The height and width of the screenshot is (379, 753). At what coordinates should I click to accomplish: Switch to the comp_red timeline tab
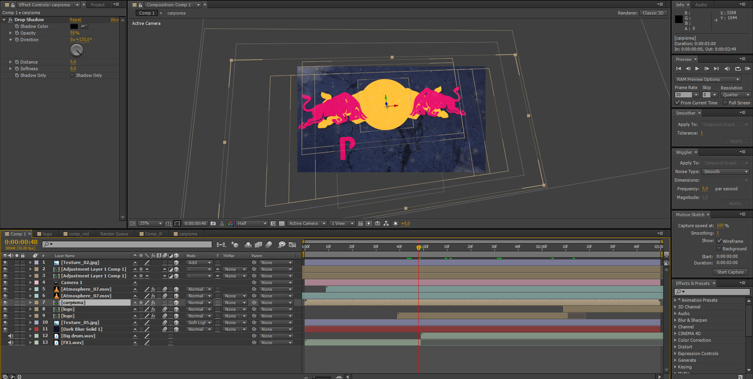tap(79, 234)
